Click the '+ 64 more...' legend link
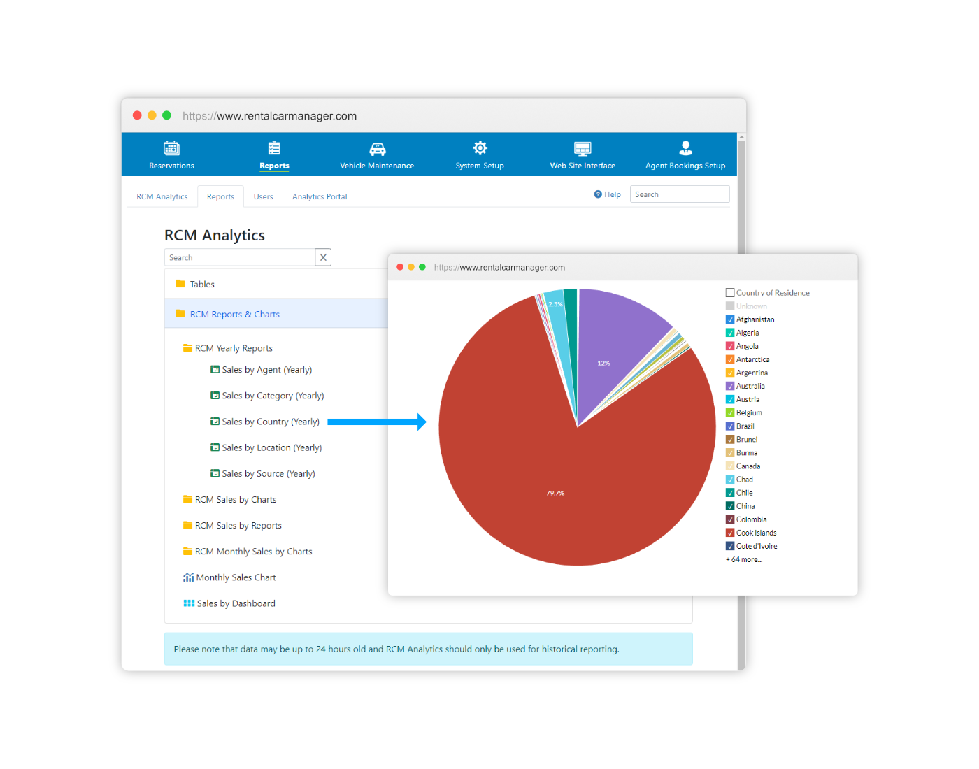The width and height of the screenshot is (979, 769). [x=743, y=559]
